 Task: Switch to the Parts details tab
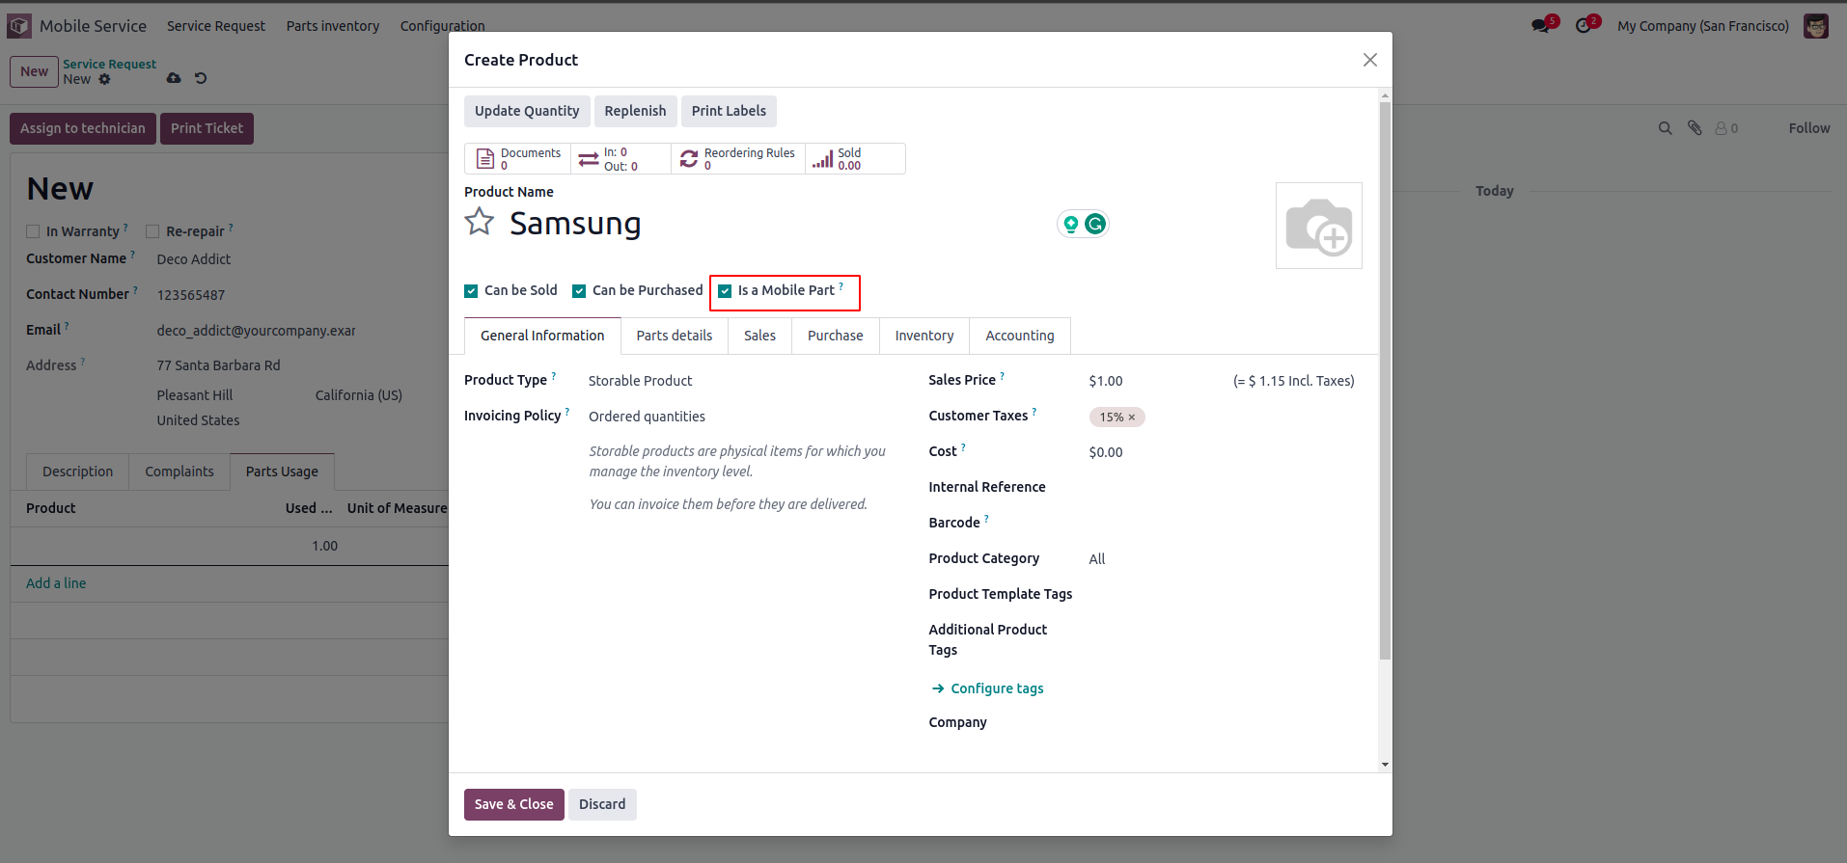pyautogui.click(x=675, y=336)
